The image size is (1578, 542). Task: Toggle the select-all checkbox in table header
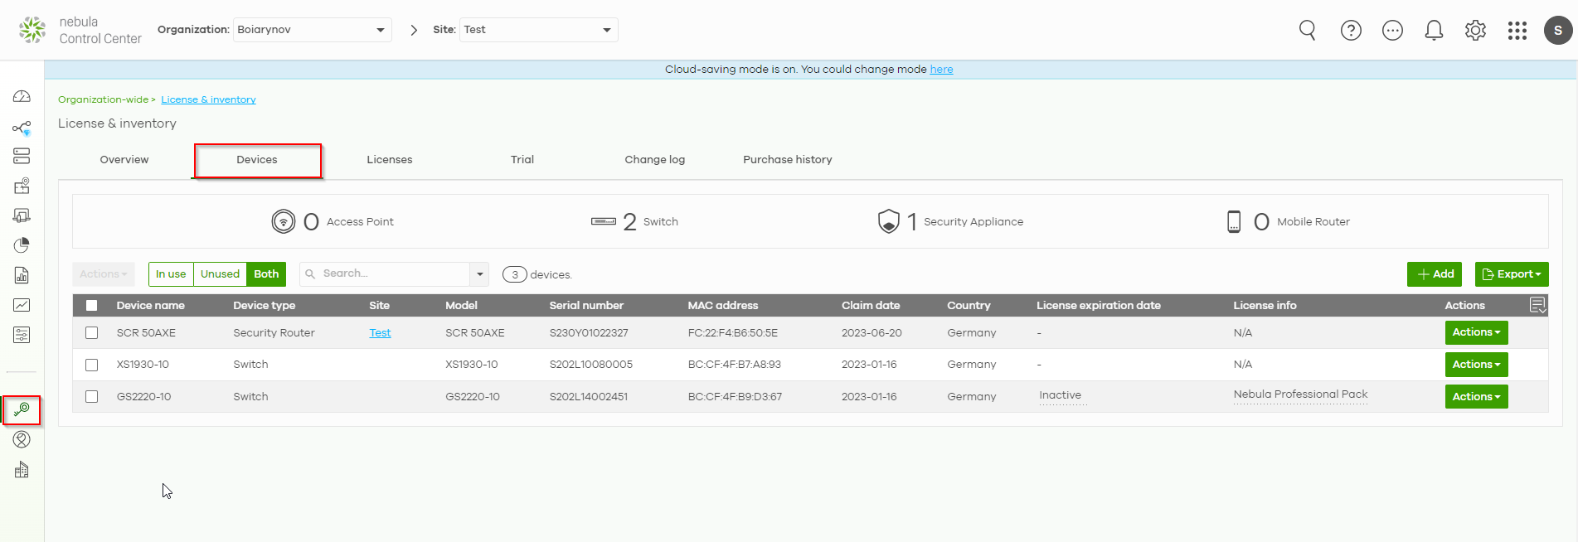tap(92, 306)
